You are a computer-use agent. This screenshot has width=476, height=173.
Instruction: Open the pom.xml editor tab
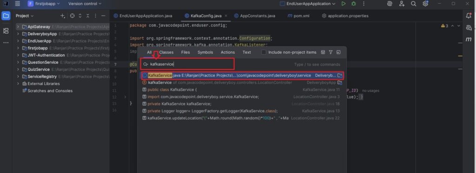298,16
